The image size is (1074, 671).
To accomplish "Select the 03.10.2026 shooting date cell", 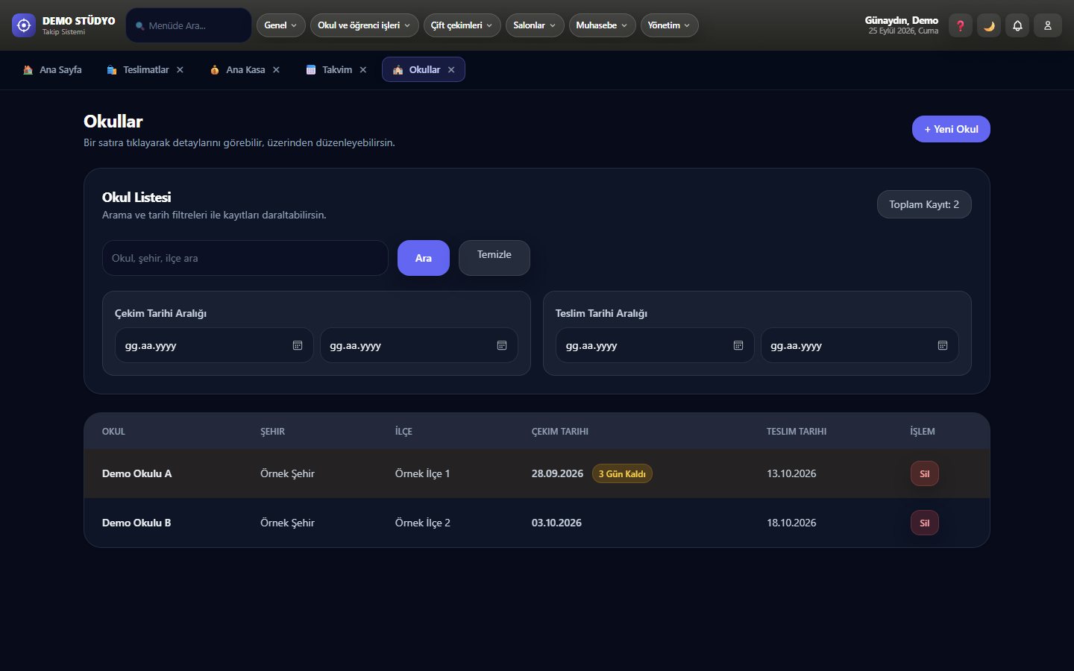I will click(x=556, y=523).
